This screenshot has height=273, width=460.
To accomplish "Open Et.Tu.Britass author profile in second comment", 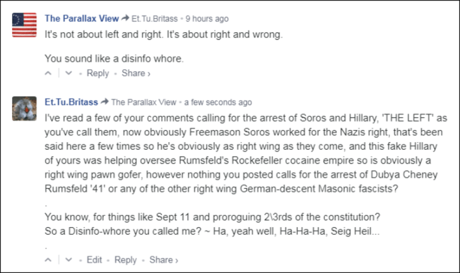I will (x=71, y=101).
